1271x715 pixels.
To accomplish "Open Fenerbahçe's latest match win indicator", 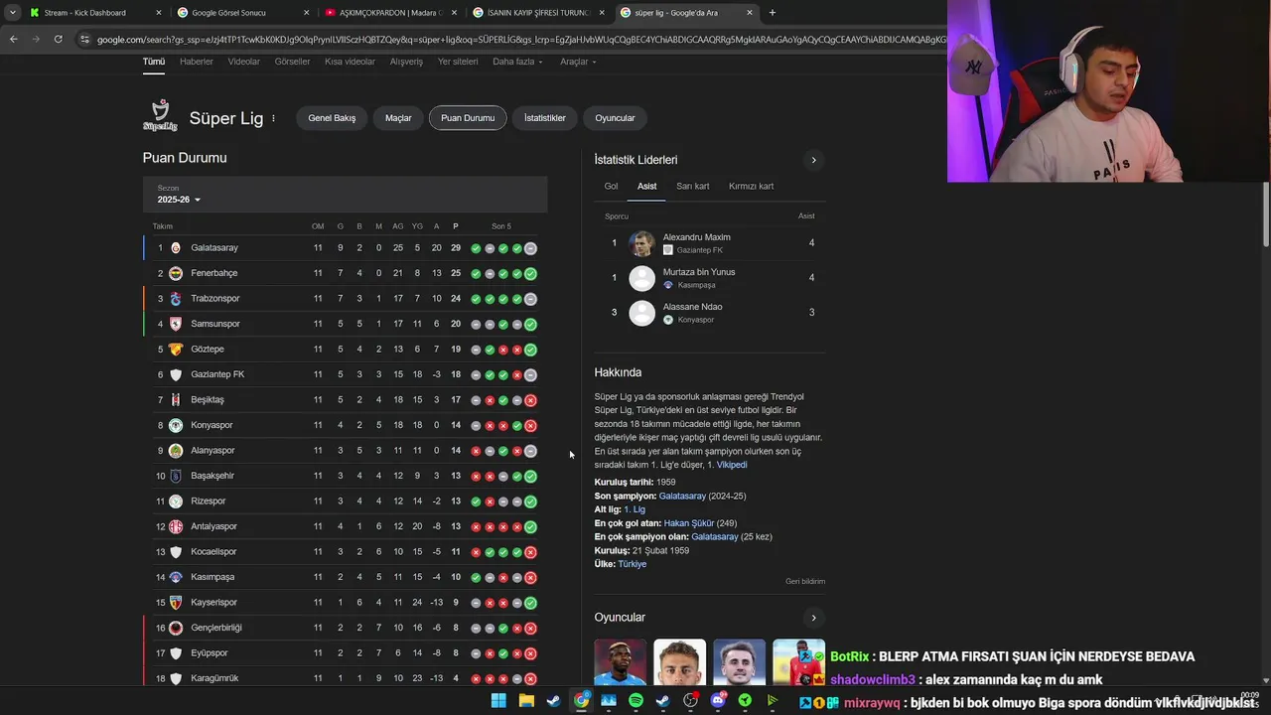I will coord(530,274).
